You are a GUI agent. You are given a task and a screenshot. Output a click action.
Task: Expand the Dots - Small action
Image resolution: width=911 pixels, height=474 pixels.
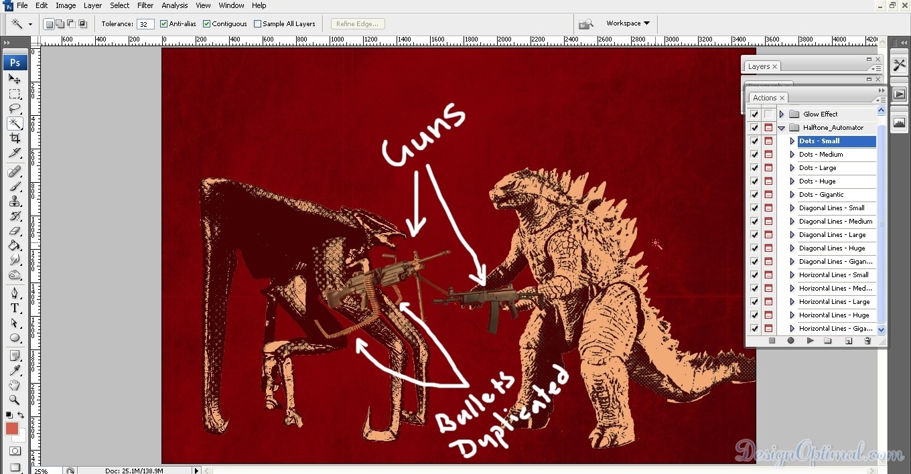[792, 141]
